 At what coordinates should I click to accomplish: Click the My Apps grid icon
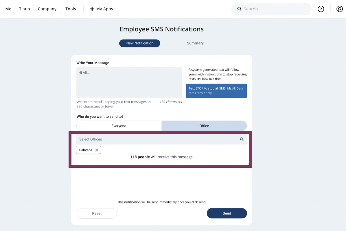pos(92,9)
